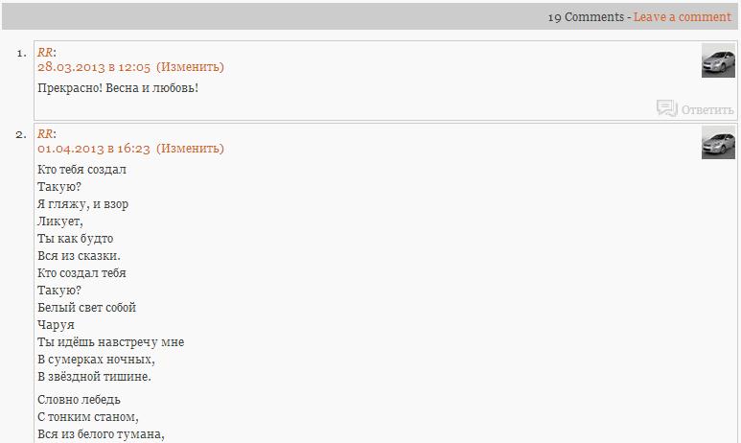Open the 'Leave a comment' link

point(682,17)
